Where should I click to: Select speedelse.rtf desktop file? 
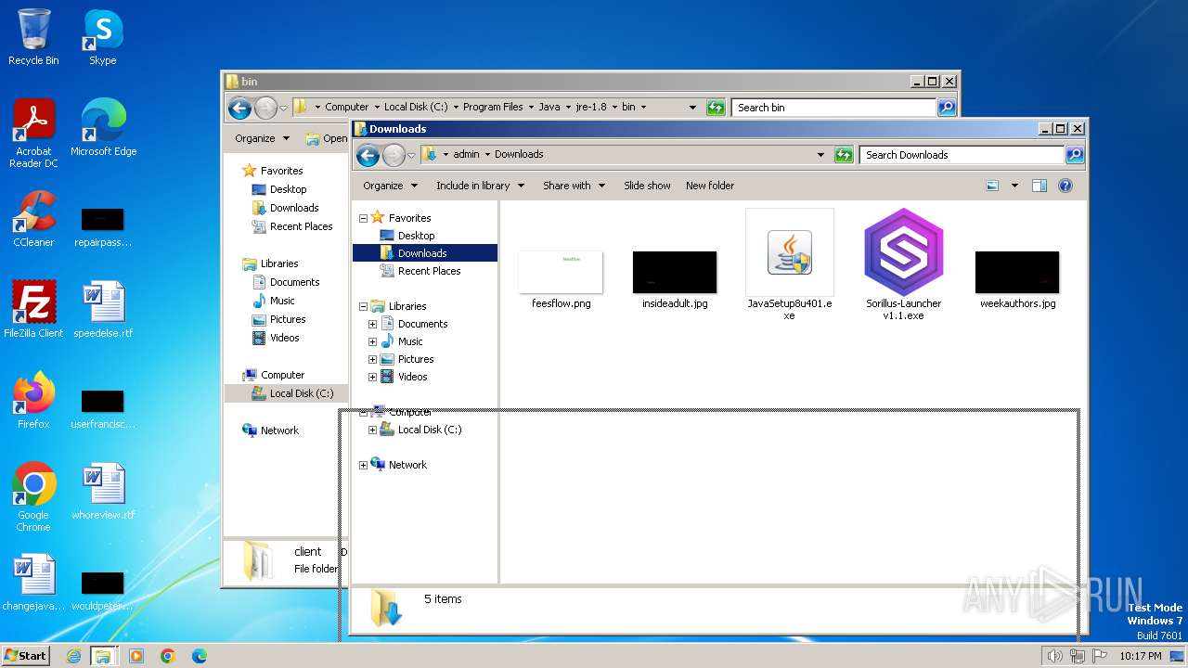pos(103,309)
